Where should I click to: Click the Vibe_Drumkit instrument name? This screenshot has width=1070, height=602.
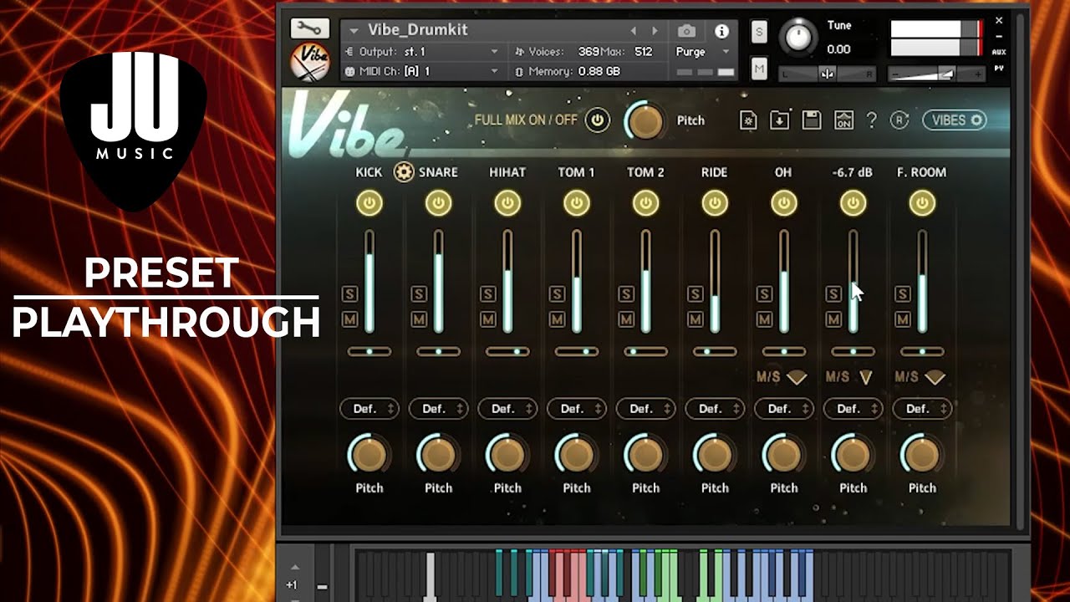click(418, 31)
